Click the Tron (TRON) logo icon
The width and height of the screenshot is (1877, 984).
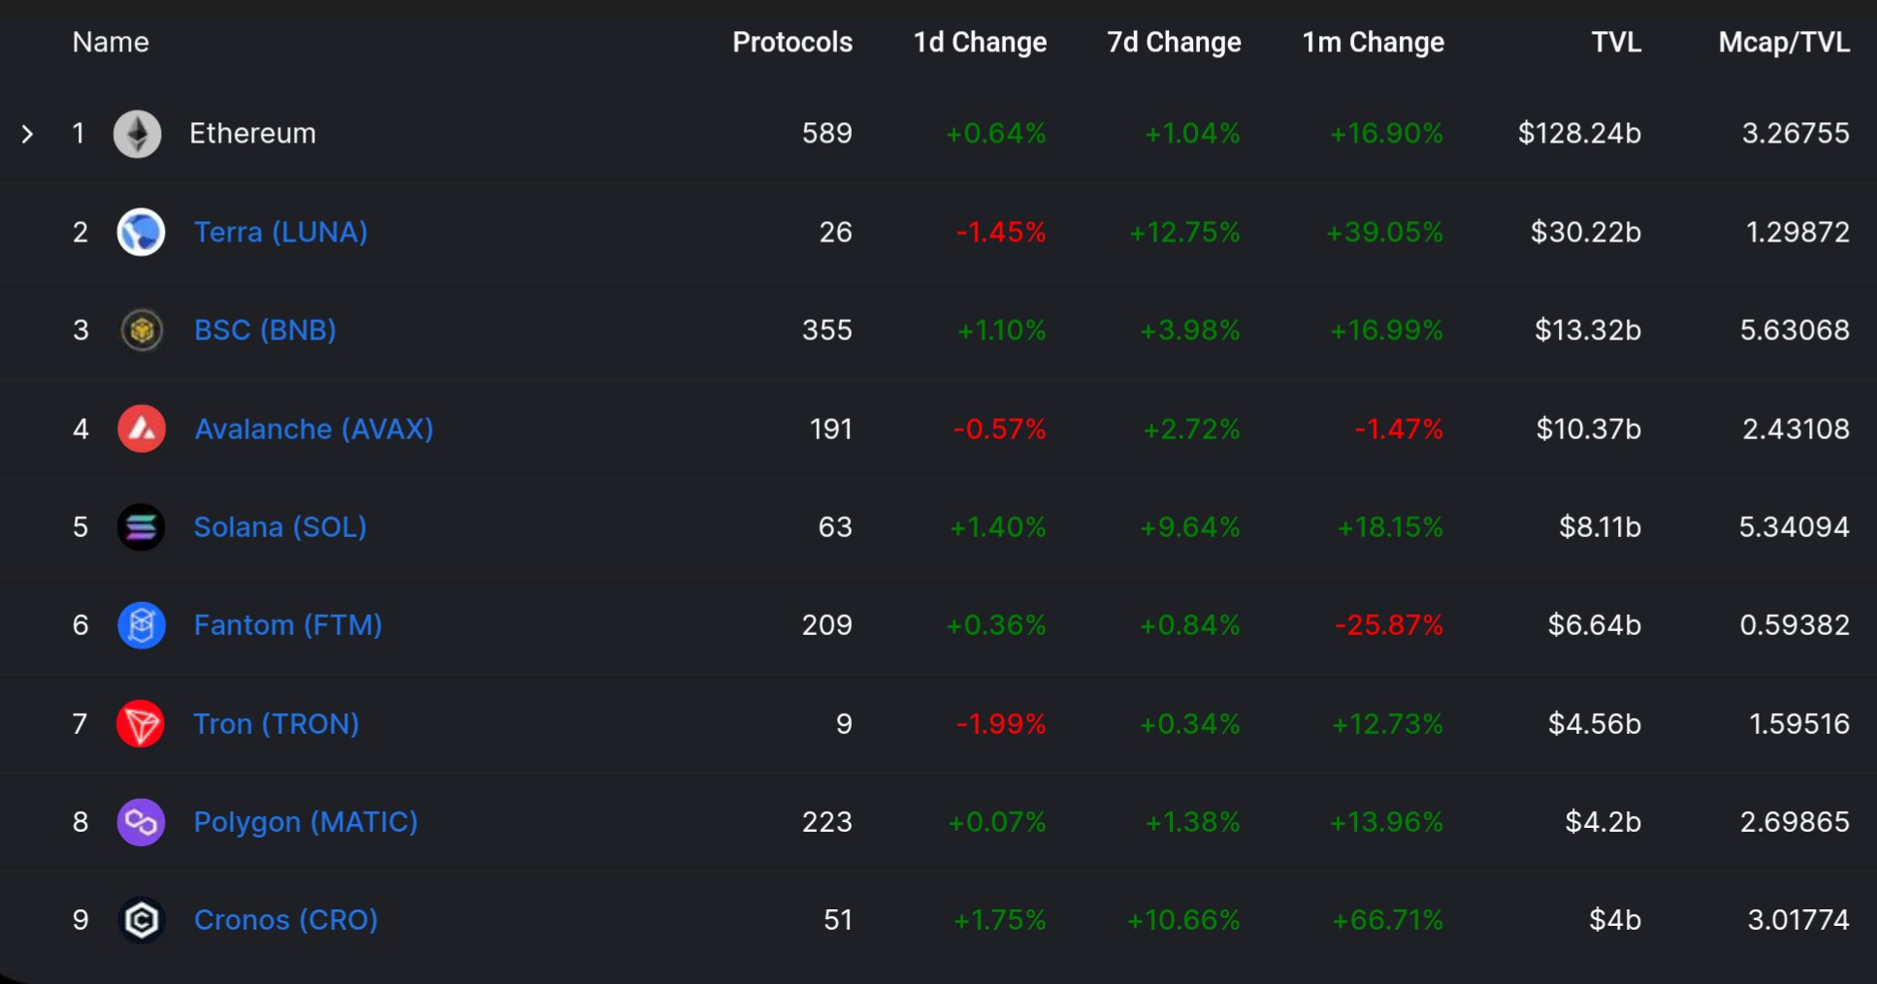(x=141, y=724)
